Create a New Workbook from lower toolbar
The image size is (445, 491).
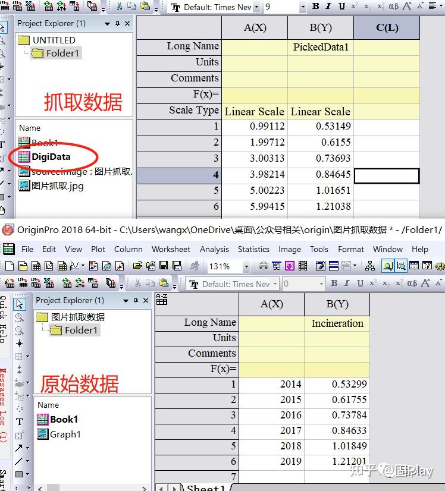click(x=36, y=266)
